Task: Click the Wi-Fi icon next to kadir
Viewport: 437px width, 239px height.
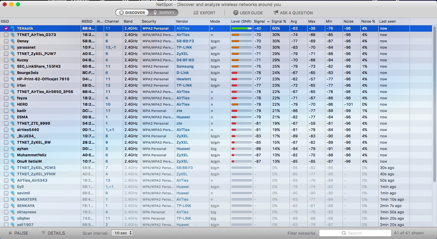Action: pos(13,111)
